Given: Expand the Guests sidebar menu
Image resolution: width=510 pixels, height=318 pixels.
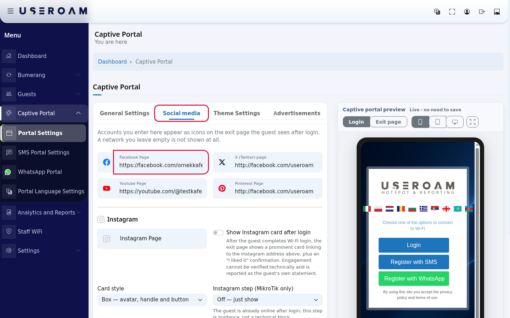Looking at the screenshot, I should [44, 94].
